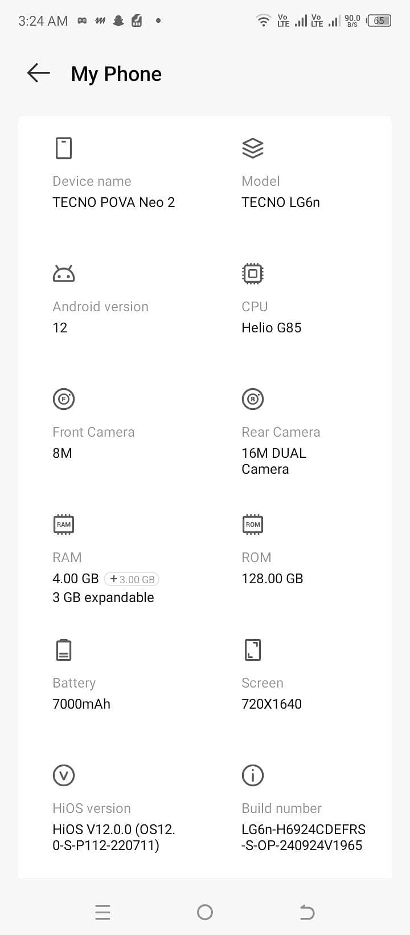Tap the Device name phone icon
This screenshot has height=935, width=410.
point(64,148)
